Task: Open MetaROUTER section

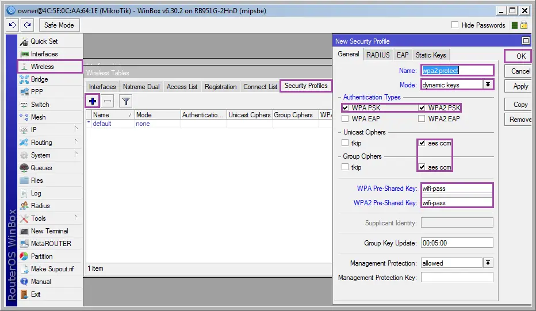Action: (x=50, y=244)
